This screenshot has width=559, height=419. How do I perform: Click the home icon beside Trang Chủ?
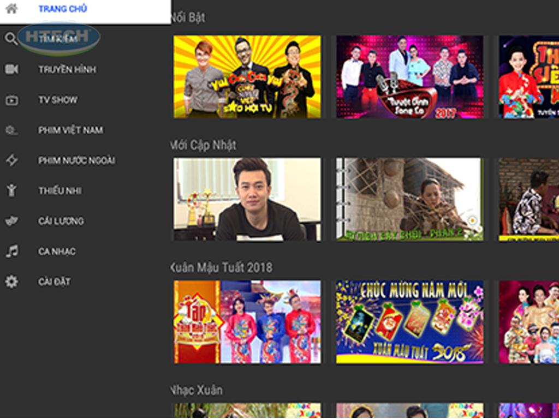click(x=11, y=9)
